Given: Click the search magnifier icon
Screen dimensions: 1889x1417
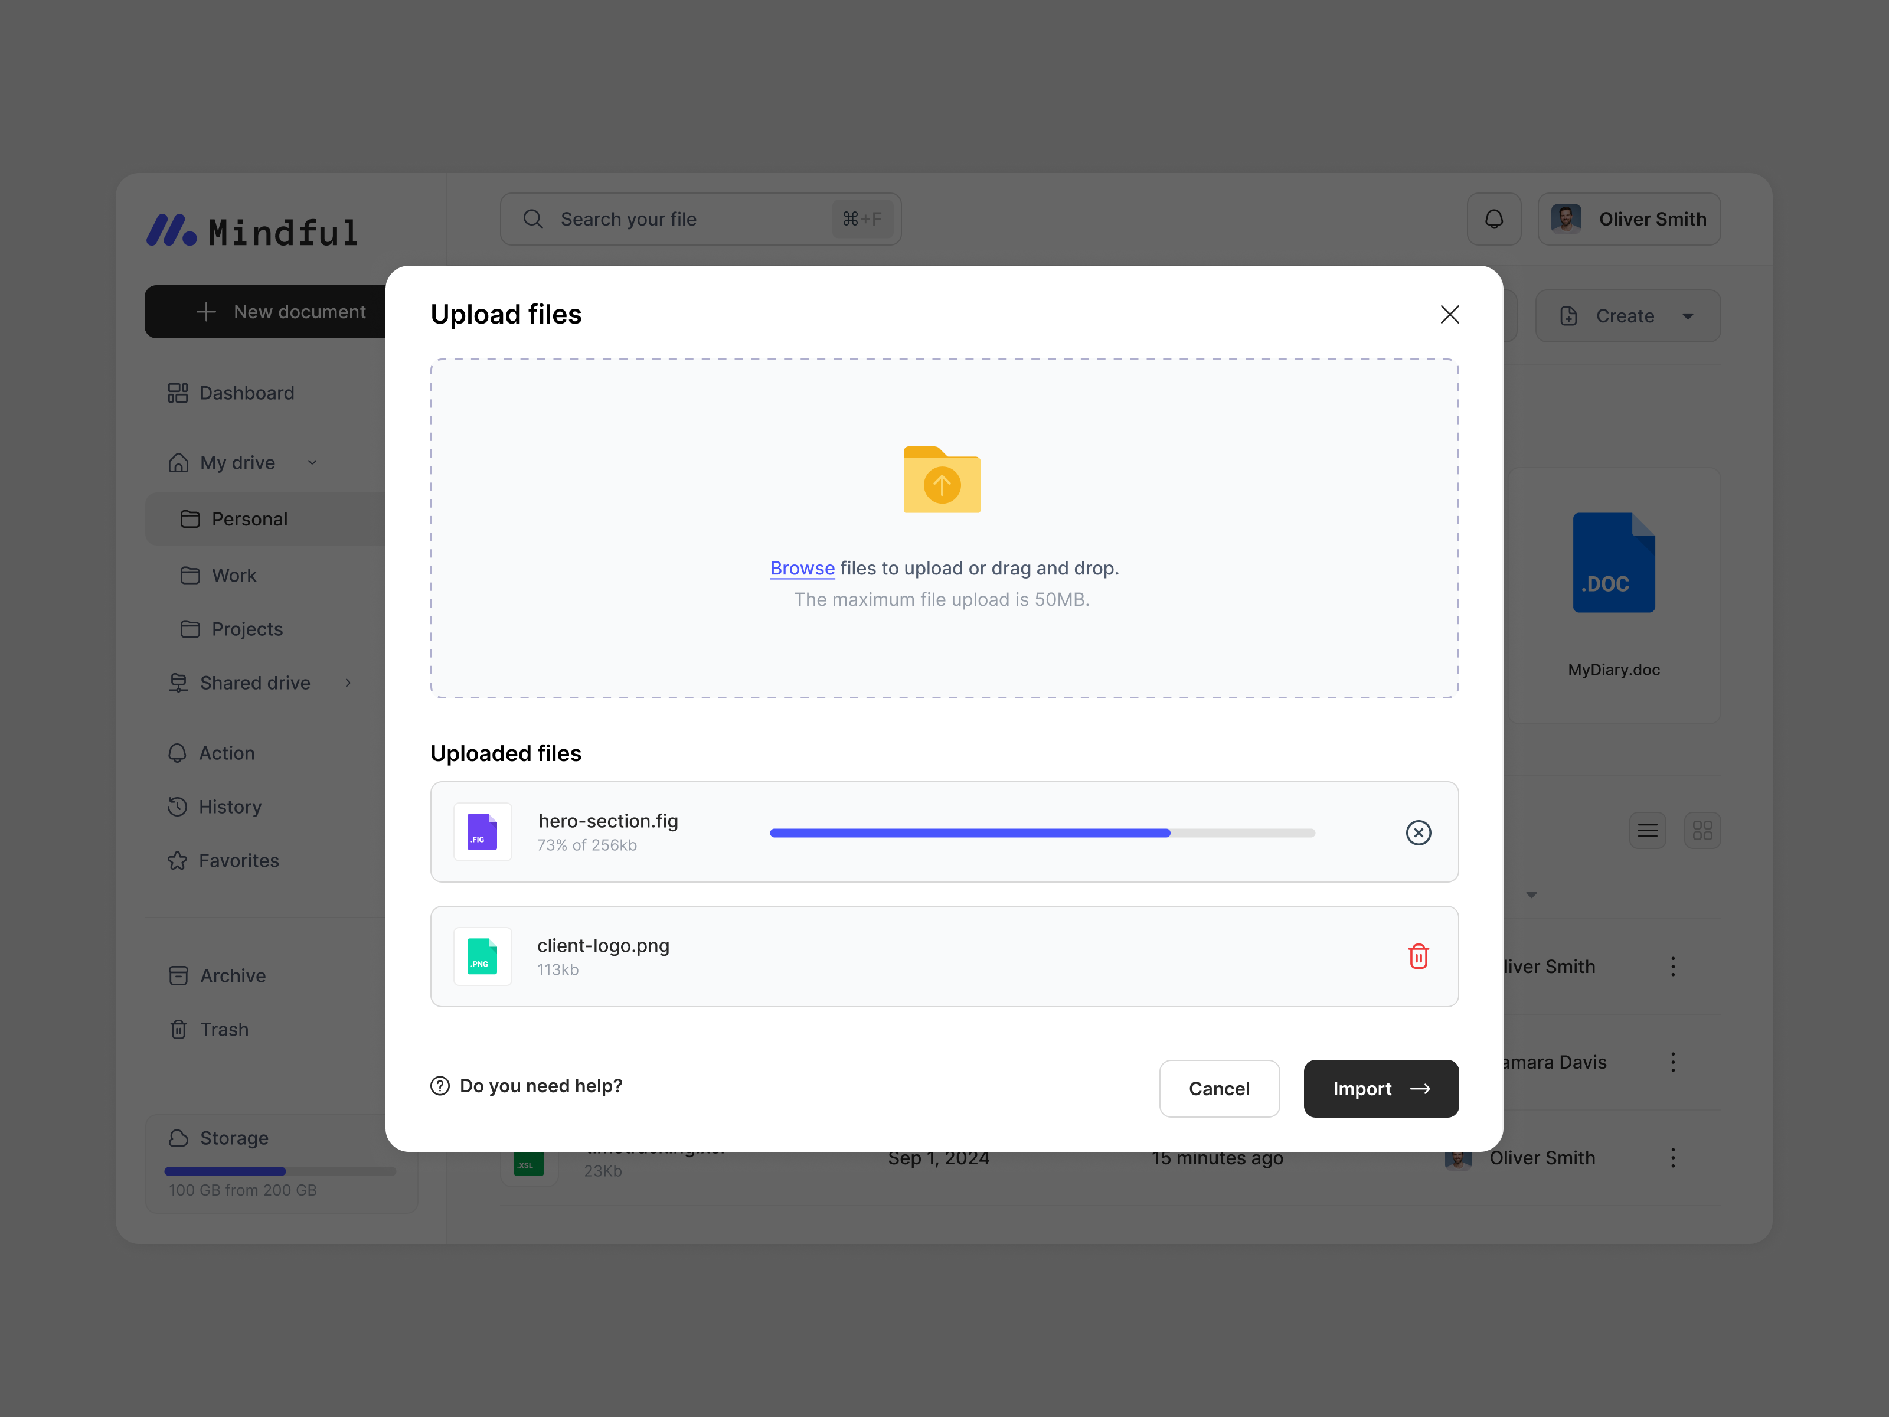Looking at the screenshot, I should point(533,218).
